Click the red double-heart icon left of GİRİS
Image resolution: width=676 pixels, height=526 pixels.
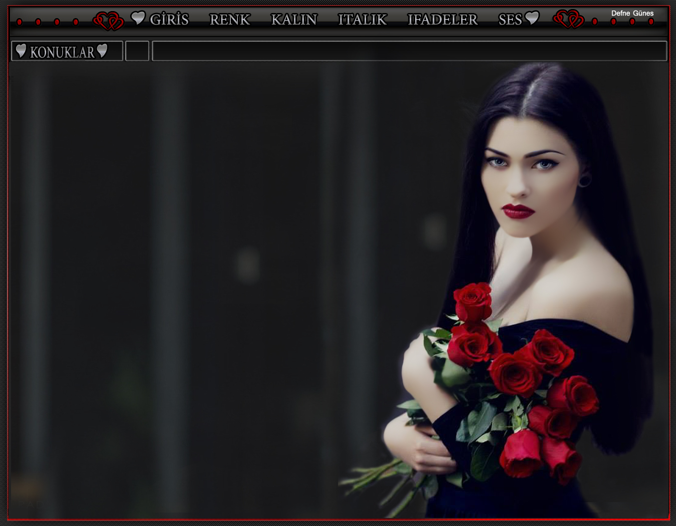(x=108, y=21)
